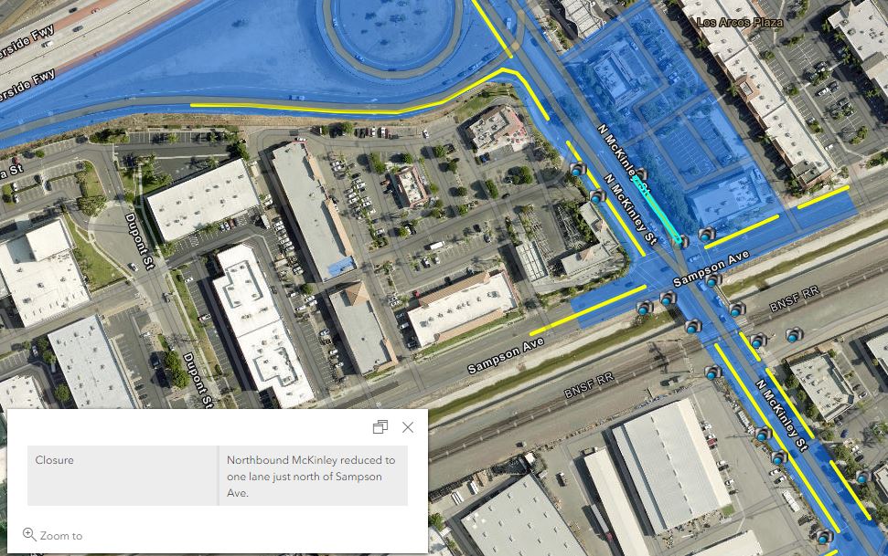Click easternmost camera marker beside the railroad crossing

coord(795,335)
